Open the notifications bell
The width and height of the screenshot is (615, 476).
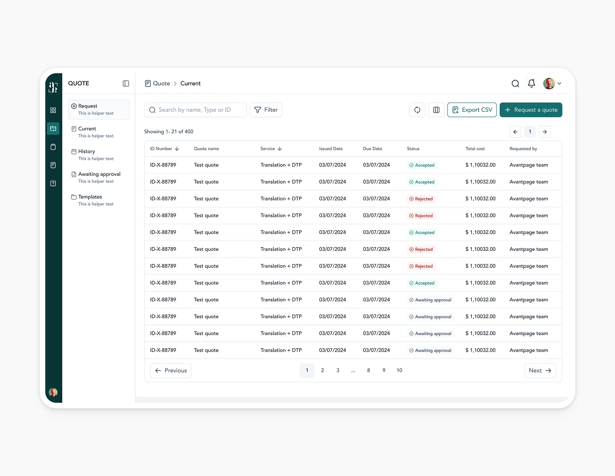pyautogui.click(x=531, y=83)
